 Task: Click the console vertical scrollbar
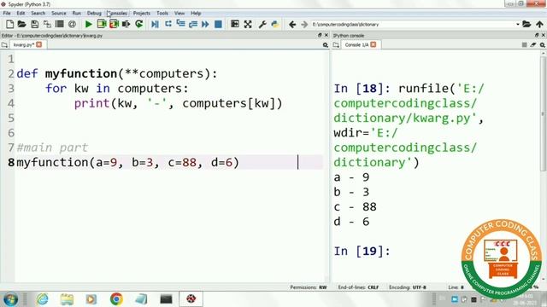pos(544,113)
